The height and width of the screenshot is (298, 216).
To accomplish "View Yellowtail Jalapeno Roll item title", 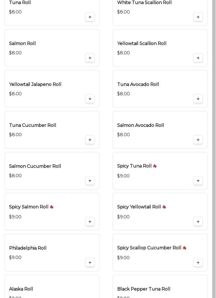I will click(x=35, y=85).
